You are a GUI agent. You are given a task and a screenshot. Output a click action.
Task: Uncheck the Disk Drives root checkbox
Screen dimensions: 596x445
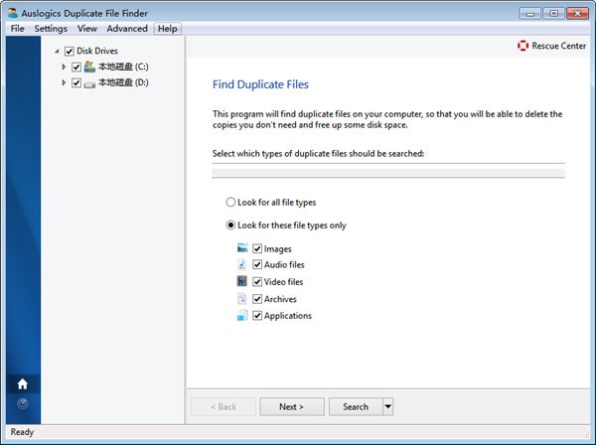[69, 51]
